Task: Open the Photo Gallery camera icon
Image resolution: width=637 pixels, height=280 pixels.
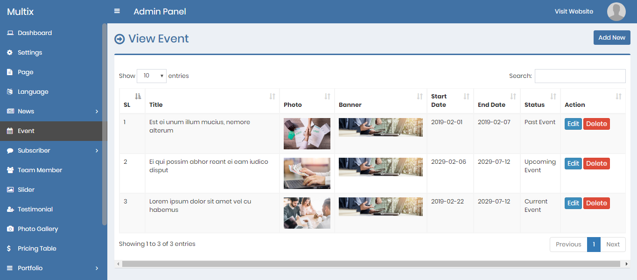Action: click(x=9, y=229)
